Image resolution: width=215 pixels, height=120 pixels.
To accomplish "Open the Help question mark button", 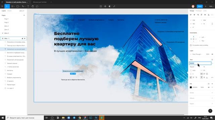I will click(210, 111).
